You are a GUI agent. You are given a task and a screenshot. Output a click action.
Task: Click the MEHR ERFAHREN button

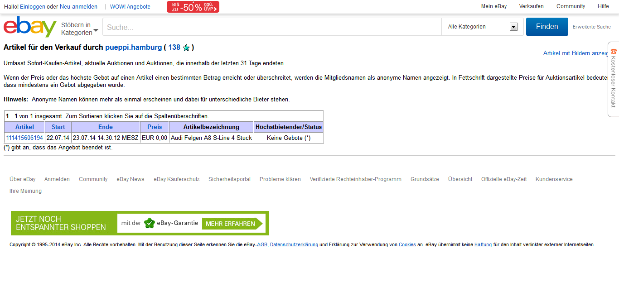(232, 224)
